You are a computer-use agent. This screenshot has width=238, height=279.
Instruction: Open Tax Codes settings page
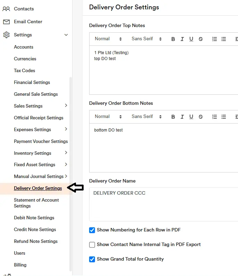click(x=25, y=70)
